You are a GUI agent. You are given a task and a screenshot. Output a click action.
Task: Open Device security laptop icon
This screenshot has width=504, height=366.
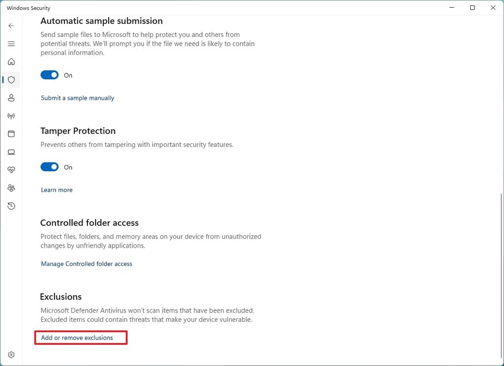coord(11,152)
